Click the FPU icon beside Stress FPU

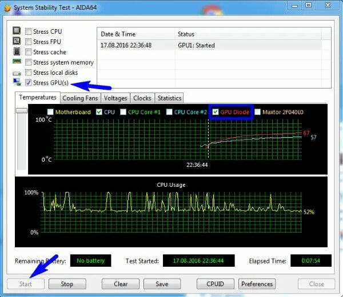[x=17, y=41]
